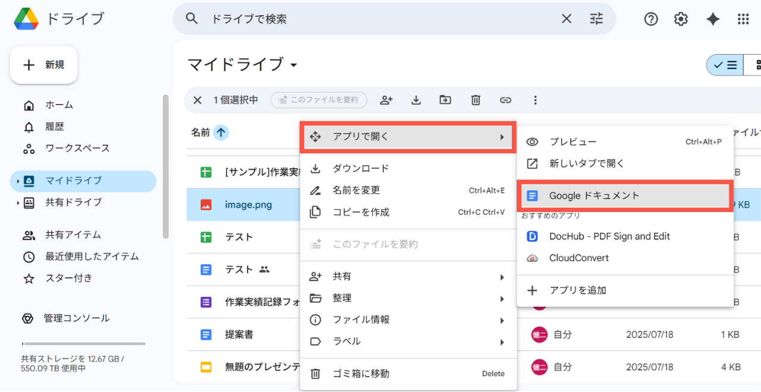Open the Google apps launcher grid
This screenshot has width=761, height=392.
coord(743,19)
